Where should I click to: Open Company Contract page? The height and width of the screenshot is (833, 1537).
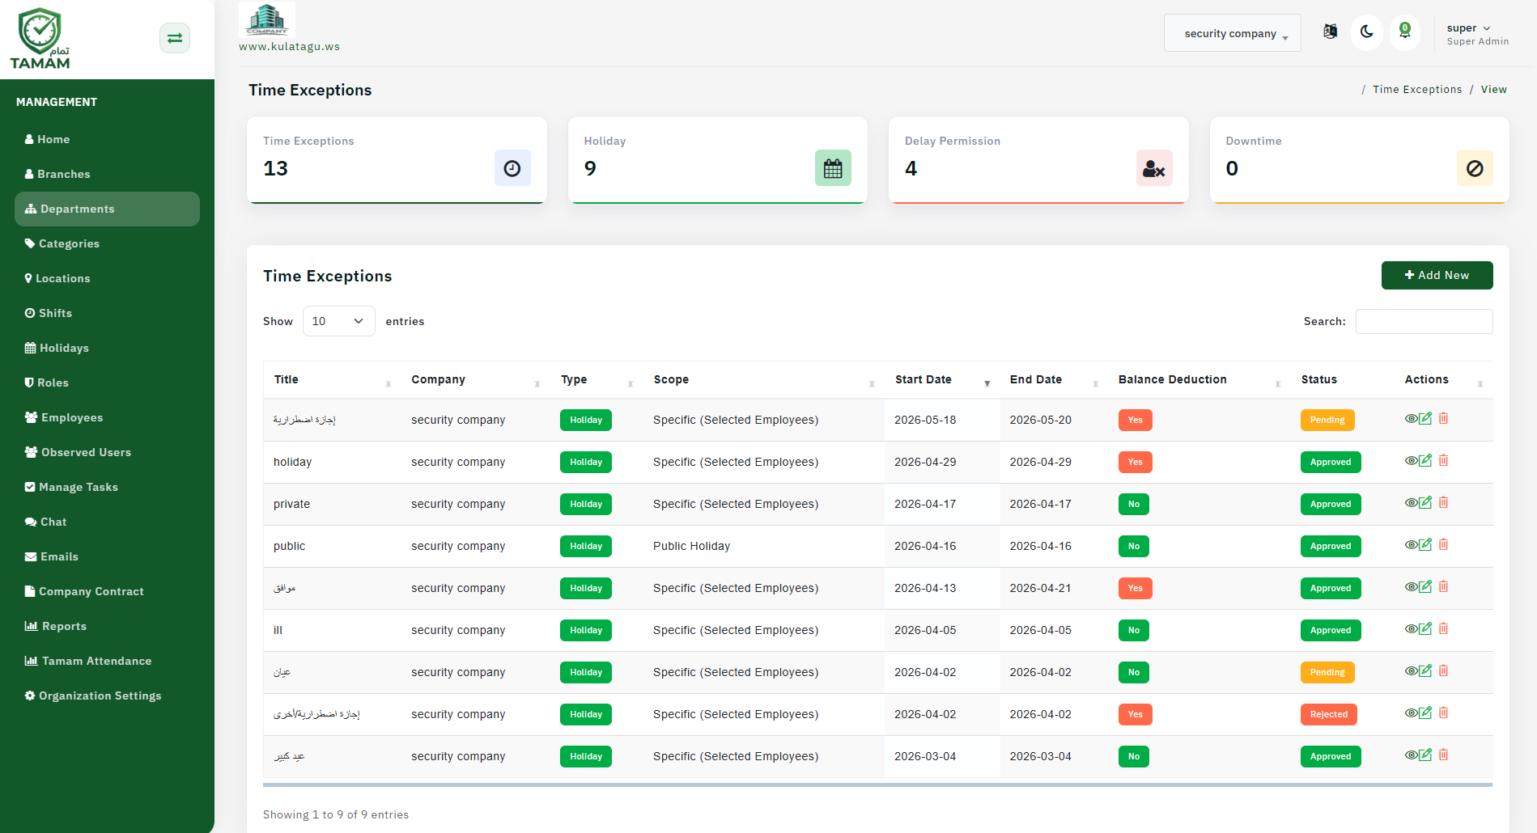pos(107,591)
